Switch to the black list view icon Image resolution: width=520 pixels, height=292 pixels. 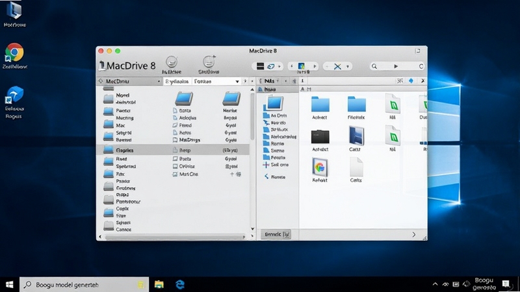(x=261, y=66)
